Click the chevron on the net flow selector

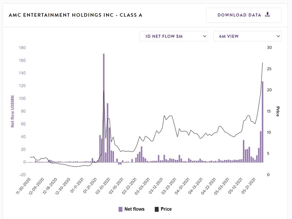coord(205,36)
